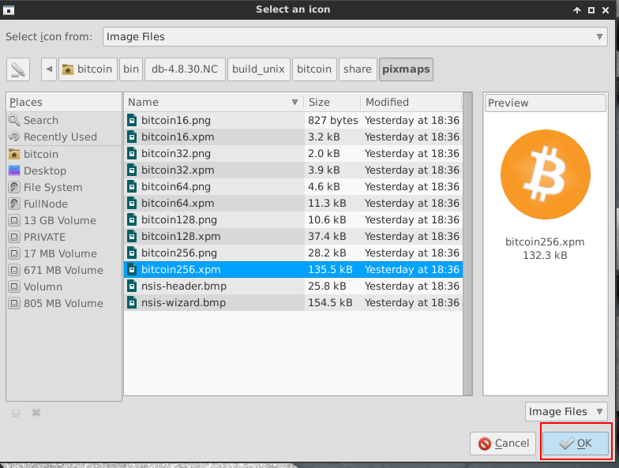Image resolution: width=619 pixels, height=468 pixels.
Task: Click the file list vertical scrollbar
Action: coord(467,244)
